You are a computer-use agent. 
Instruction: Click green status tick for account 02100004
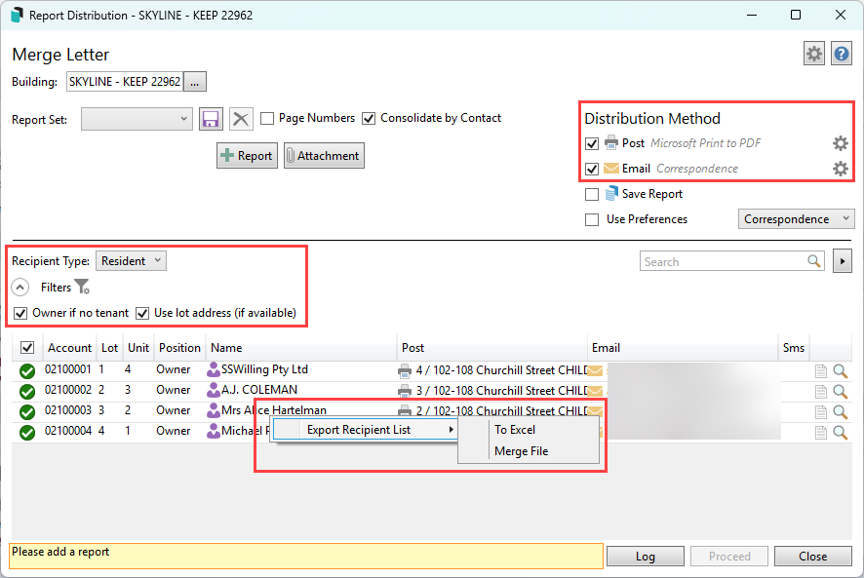coord(27,433)
